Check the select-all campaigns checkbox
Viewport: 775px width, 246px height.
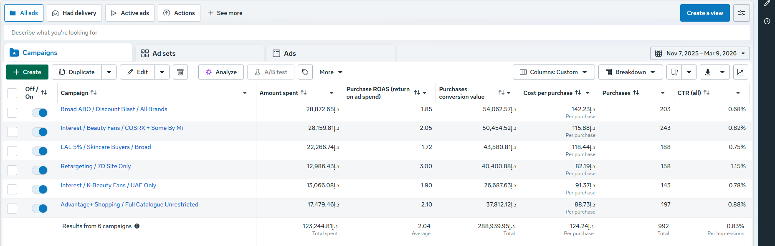(12, 93)
